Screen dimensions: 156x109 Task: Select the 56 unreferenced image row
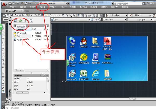(31, 36)
